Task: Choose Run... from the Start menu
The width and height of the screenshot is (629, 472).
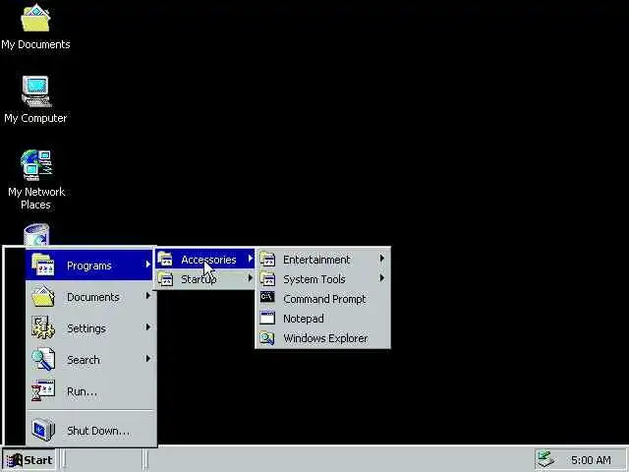Action: click(x=90, y=390)
